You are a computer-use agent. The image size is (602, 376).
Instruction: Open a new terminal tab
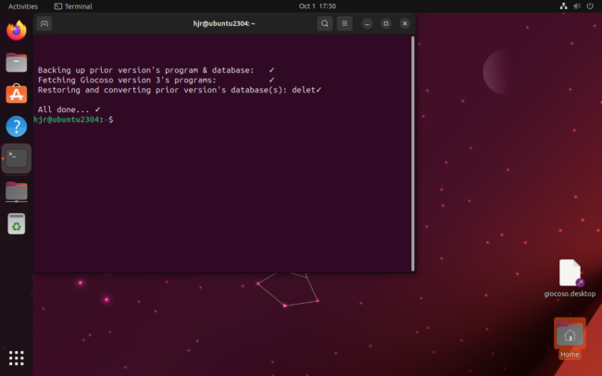[44, 23]
